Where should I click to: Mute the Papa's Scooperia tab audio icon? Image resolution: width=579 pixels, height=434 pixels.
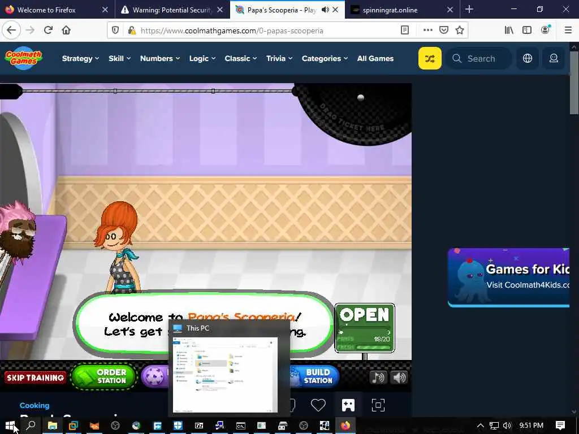click(x=325, y=10)
